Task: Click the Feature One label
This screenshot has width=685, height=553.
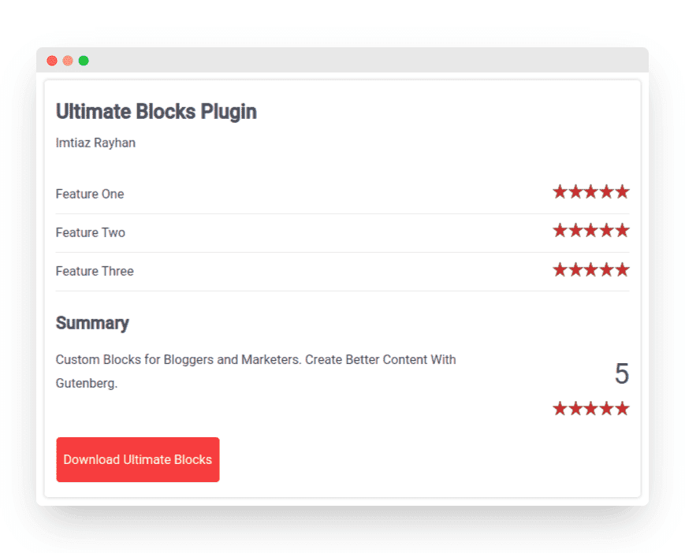Action: coord(90,194)
